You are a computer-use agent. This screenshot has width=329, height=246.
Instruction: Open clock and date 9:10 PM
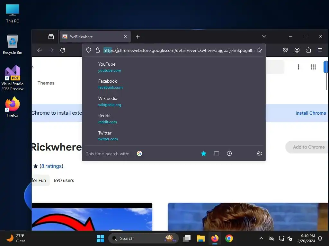coord(306,238)
